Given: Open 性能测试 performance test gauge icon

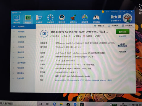Looking at the screenshot, I should (50, 19).
